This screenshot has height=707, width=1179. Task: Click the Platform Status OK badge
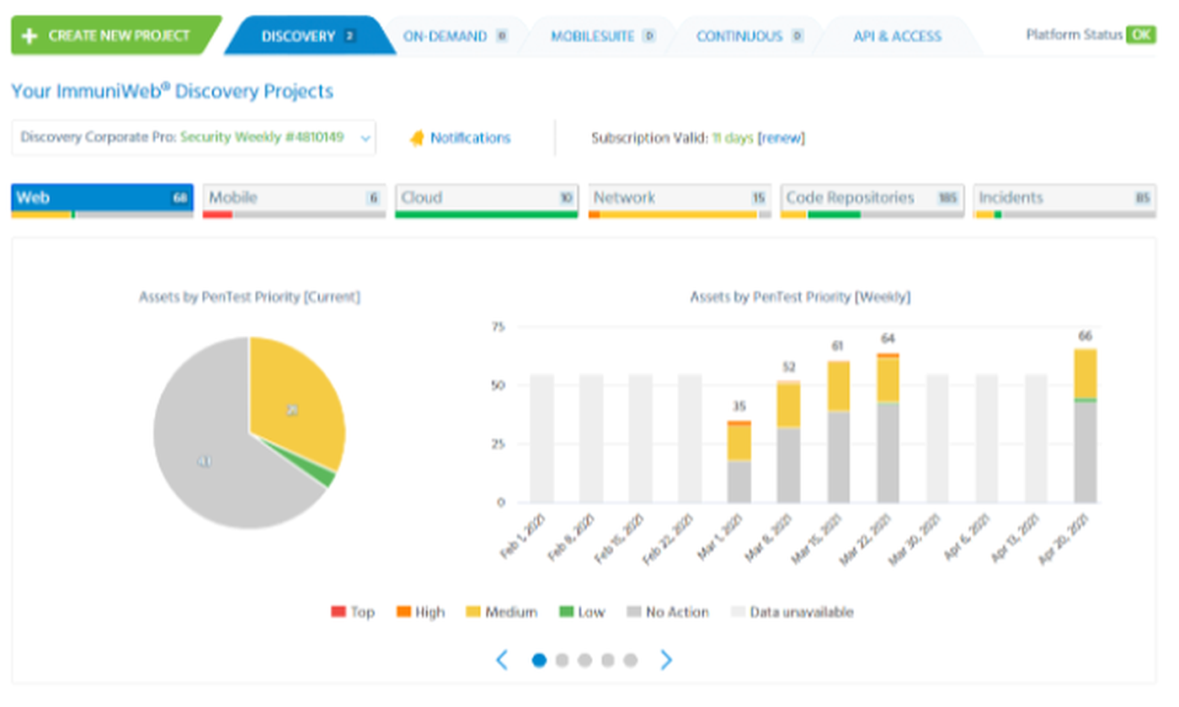click(1142, 35)
